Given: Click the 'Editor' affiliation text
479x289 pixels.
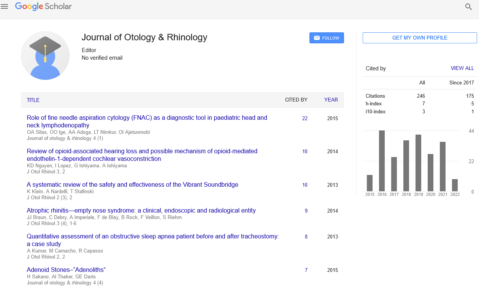Looking at the screenshot, I should pyautogui.click(x=89, y=50).
